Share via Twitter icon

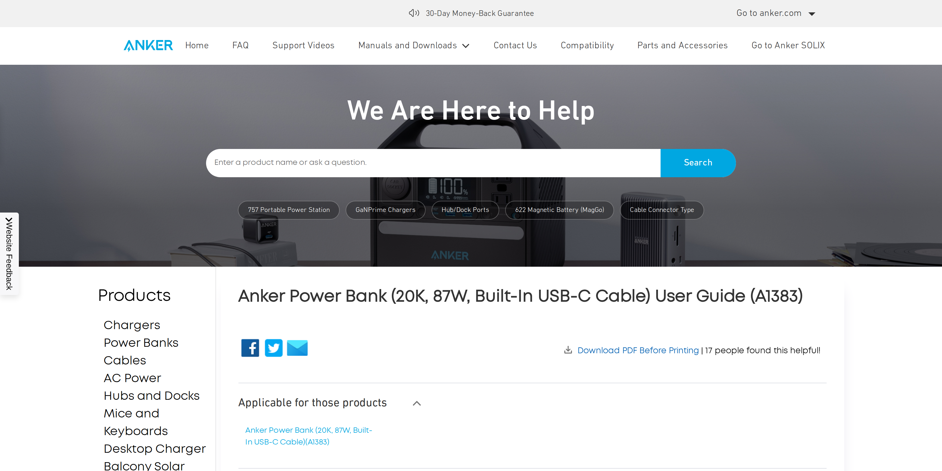[x=273, y=348]
